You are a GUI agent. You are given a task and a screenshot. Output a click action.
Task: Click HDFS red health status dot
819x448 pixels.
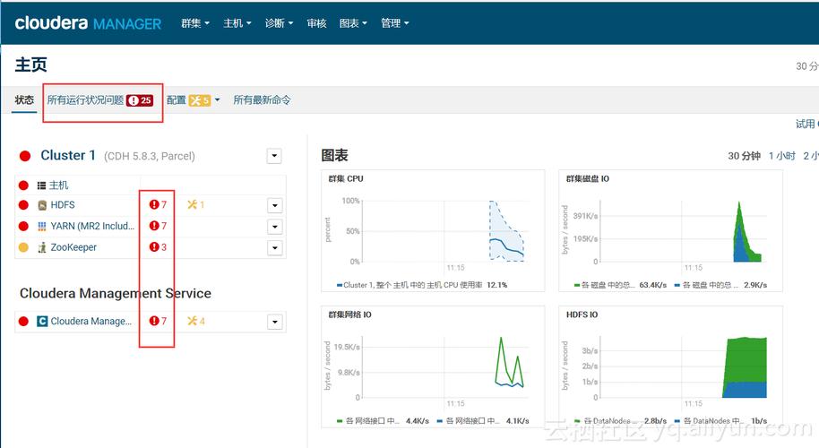23,205
